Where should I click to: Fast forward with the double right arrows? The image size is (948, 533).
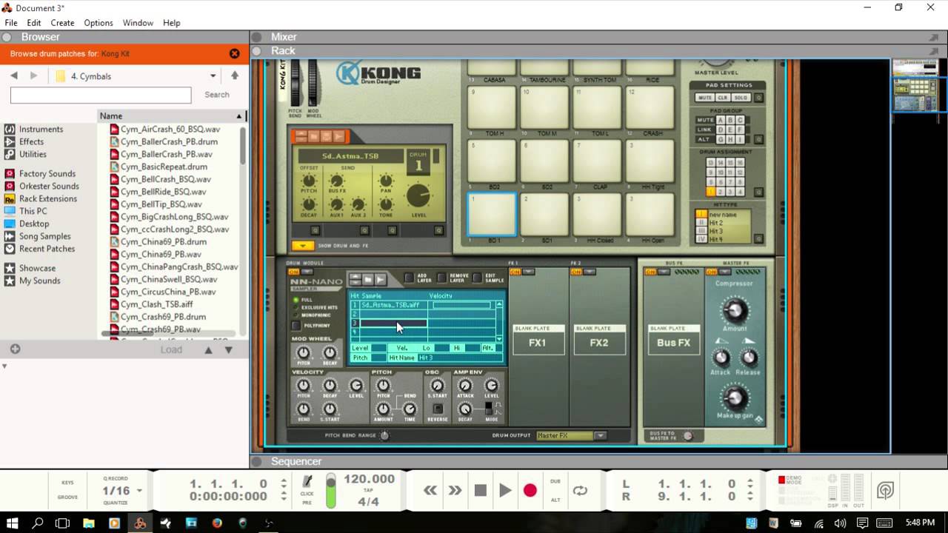click(x=455, y=490)
